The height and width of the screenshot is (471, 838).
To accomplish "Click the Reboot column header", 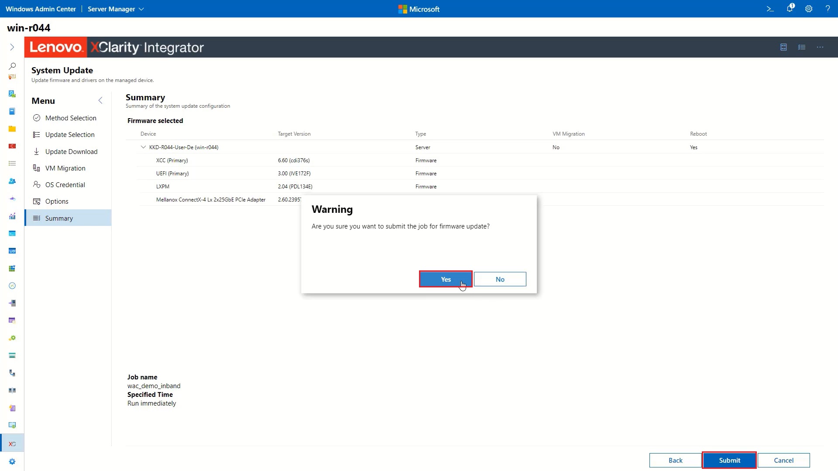I will tap(698, 134).
